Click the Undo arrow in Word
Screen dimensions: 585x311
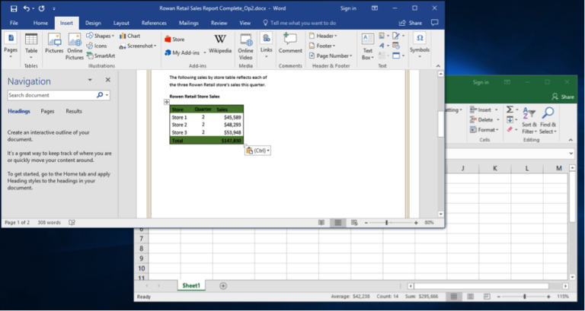coord(27,8)
